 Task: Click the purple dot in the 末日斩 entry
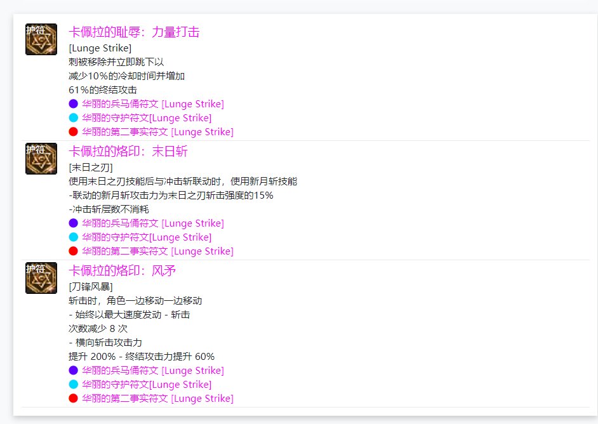[x=73, y=223]
